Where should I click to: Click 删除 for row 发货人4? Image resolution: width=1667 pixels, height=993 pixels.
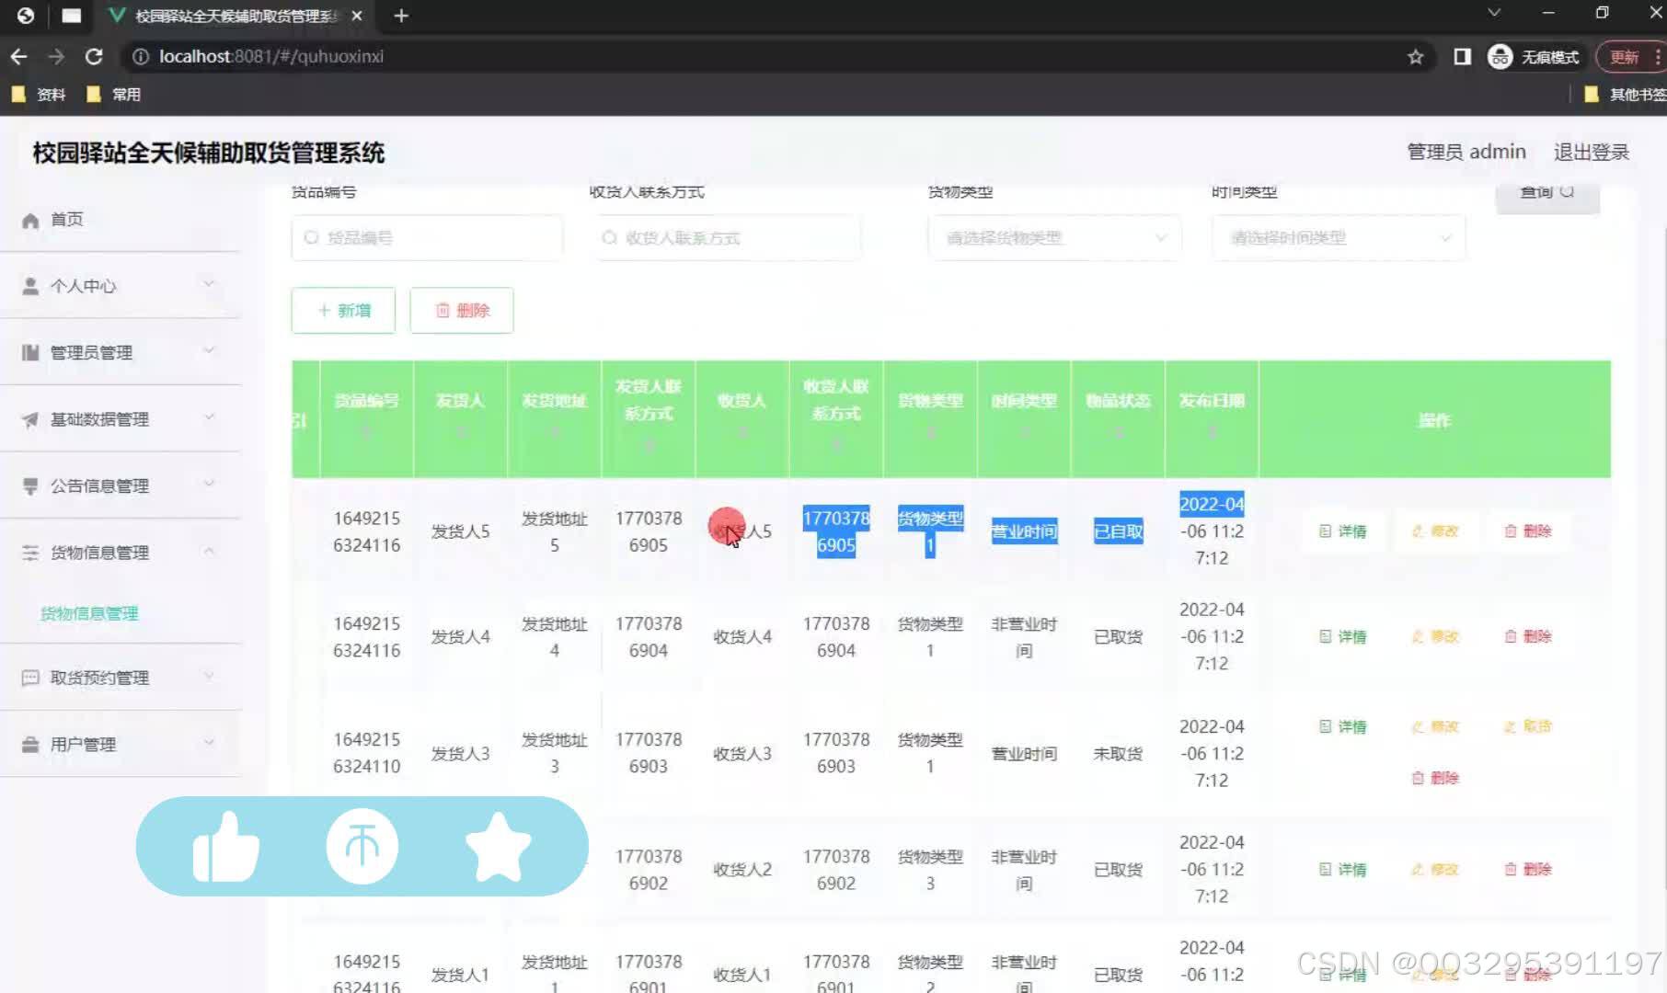[1528, 636]
